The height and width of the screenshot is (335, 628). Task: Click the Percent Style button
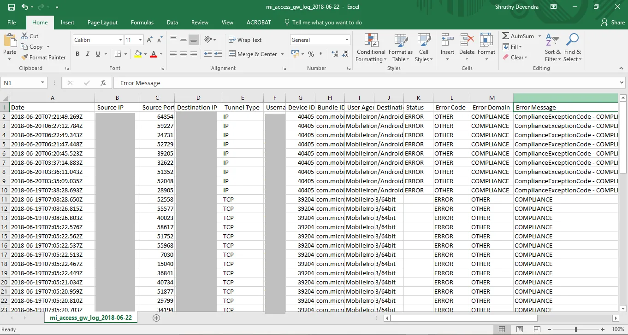[x=311, y=54]
